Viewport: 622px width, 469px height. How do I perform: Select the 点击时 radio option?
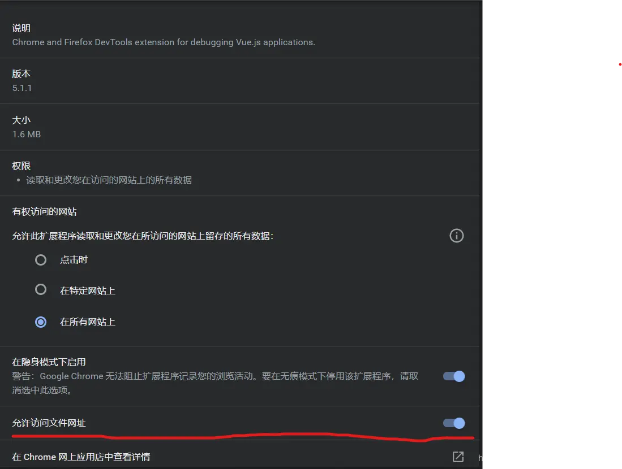41,260
